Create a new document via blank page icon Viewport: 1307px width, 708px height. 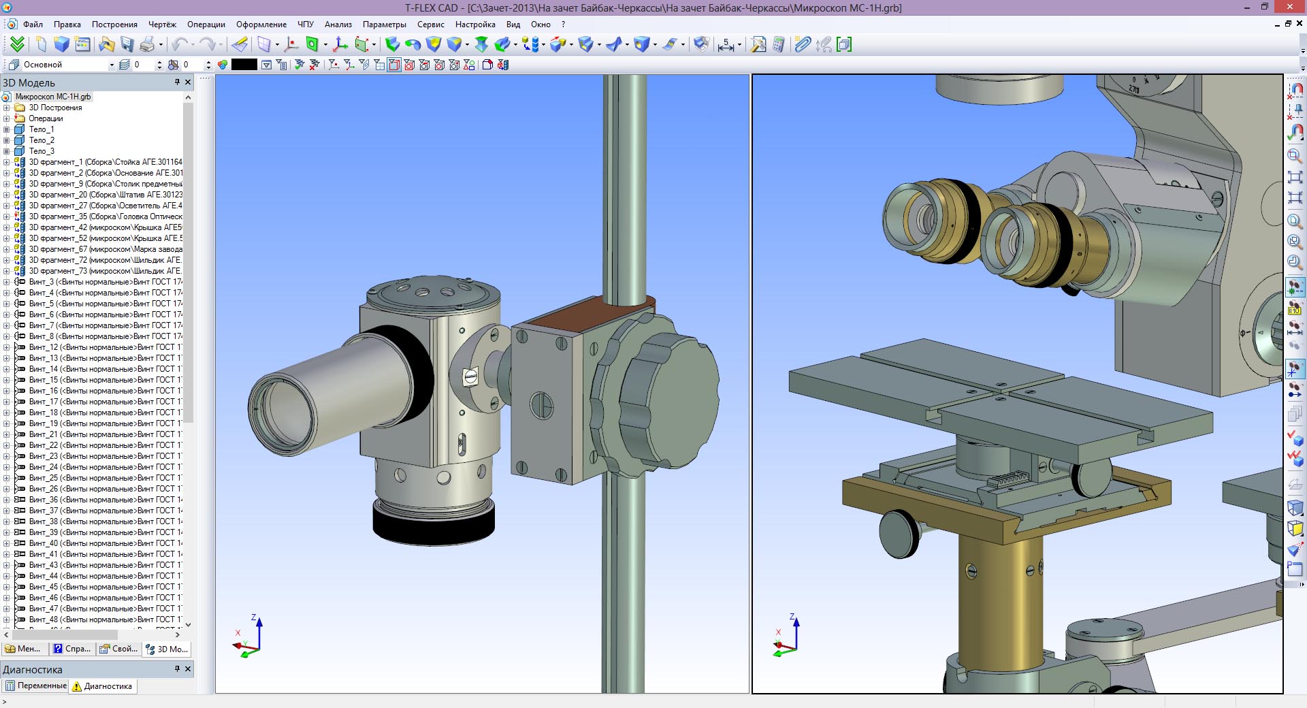(42, 44)
